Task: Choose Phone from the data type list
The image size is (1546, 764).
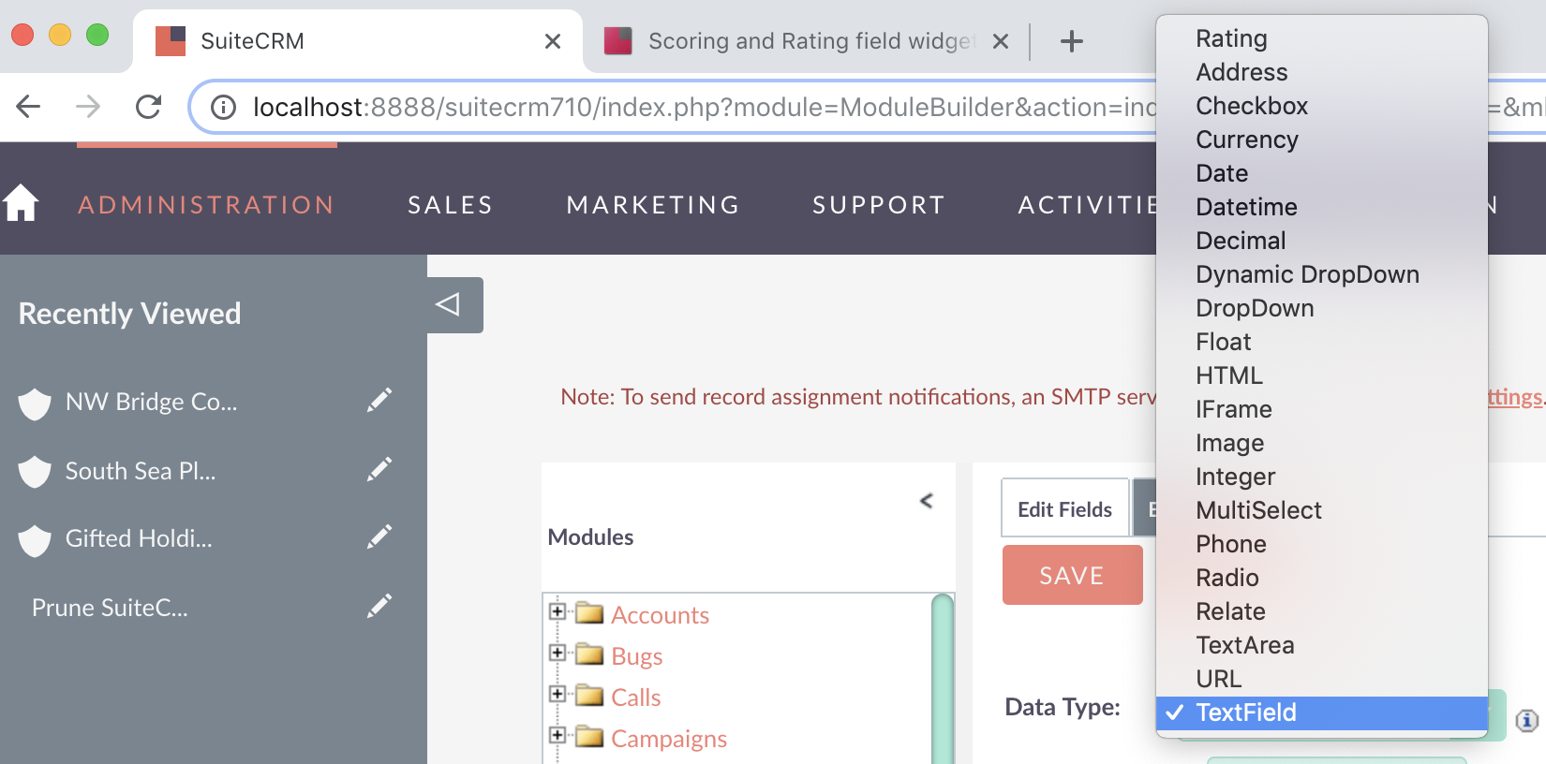Action: (x=1322, y=544)
